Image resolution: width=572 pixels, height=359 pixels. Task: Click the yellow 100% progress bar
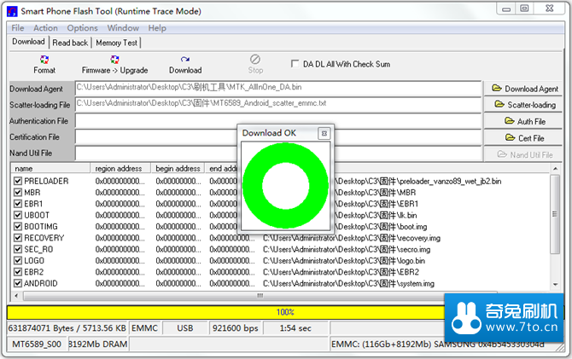point(284,312)
